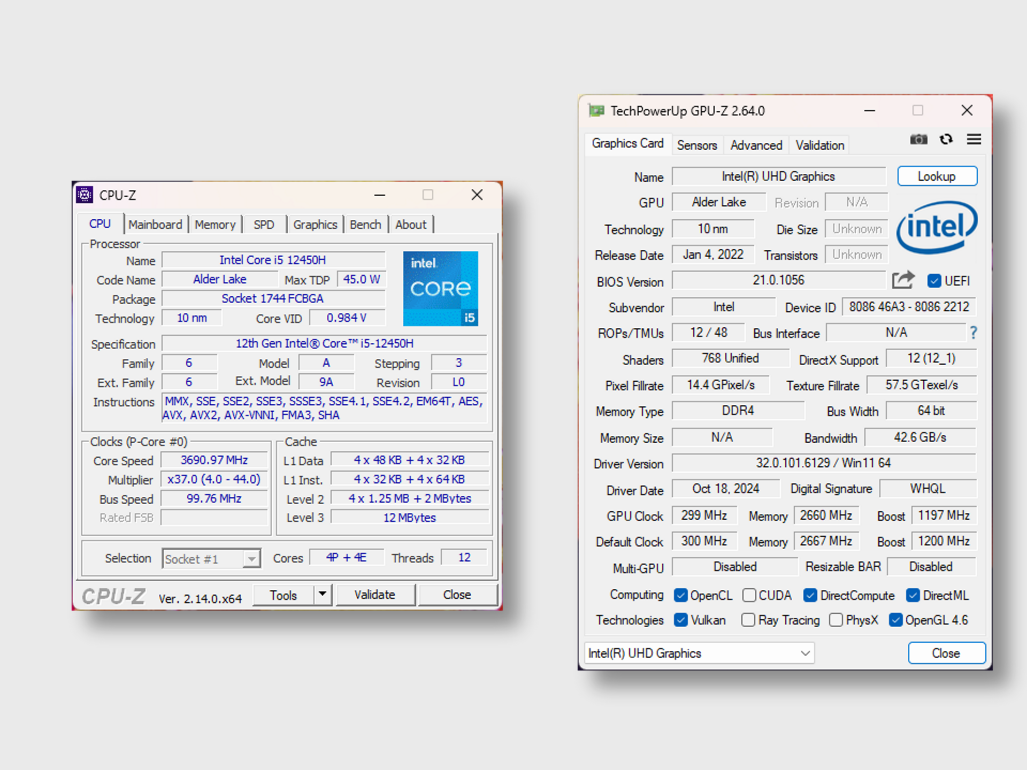The width and height of the screenshot is (1027, 770).
Task: Minimize the CPU-Z window
Action: point(380,195)
